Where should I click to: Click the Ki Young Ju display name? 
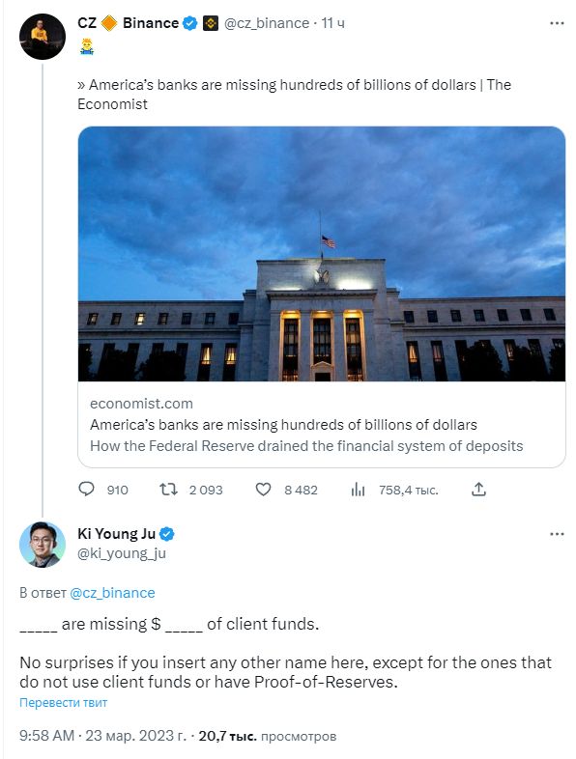116,534
